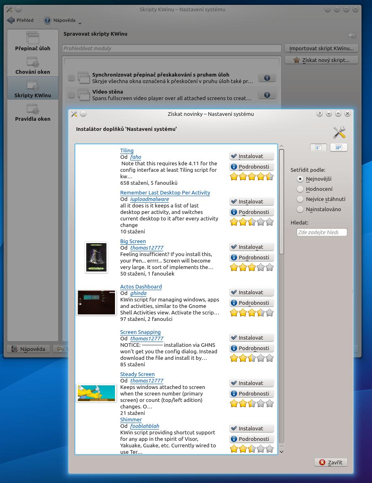Install Screen Snapping script

click(x=252, y=338)
